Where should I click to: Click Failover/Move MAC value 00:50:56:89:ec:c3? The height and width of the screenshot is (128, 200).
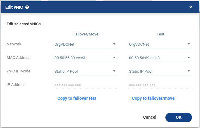point(70,58)
